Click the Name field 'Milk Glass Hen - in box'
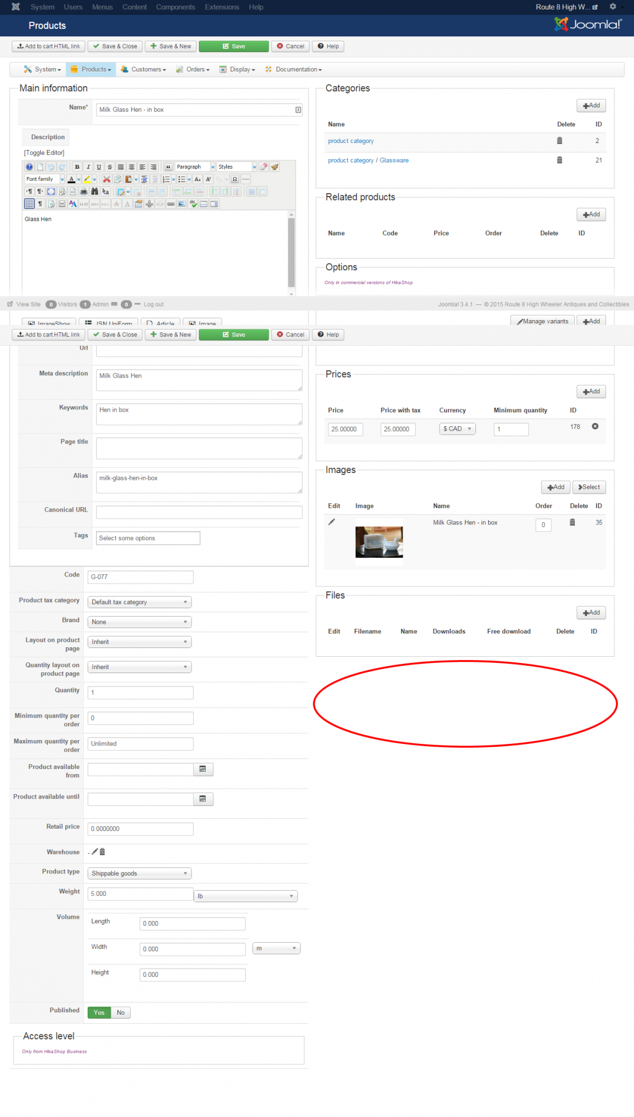This screenshot has width=634, height=1117. [199, 109]
